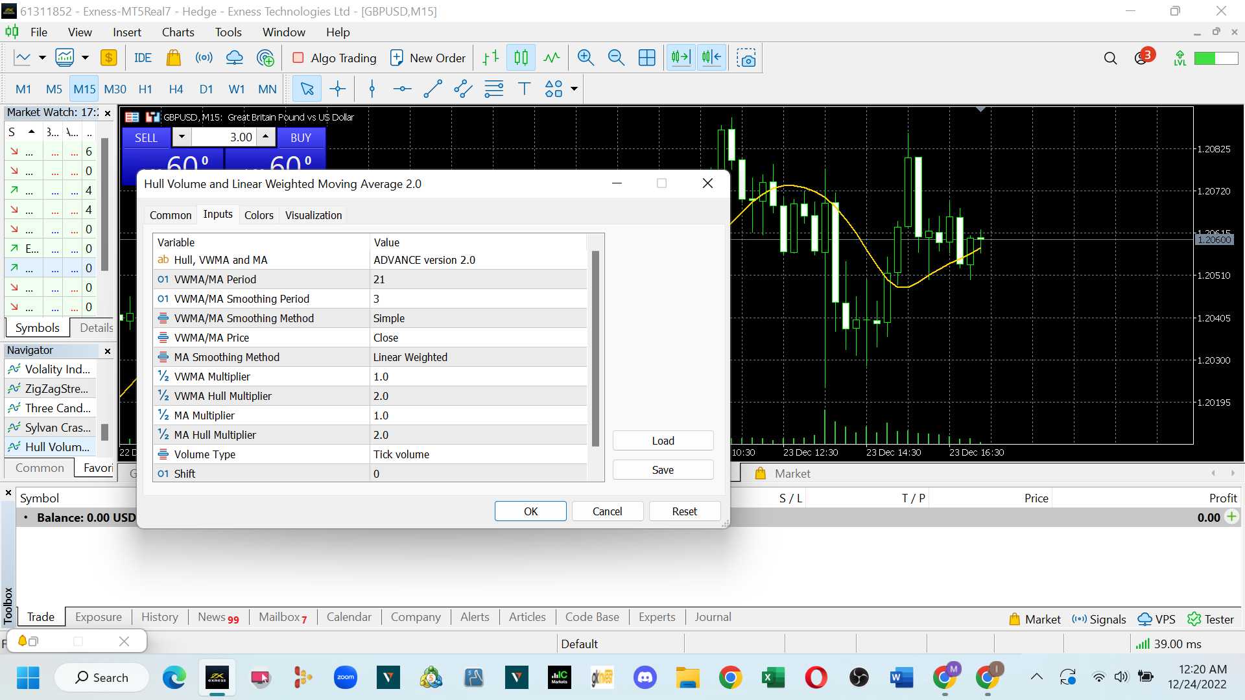Click the Reset button
Image resolution: width=1245 pixels, height=700 pixels.
(684, 511)
